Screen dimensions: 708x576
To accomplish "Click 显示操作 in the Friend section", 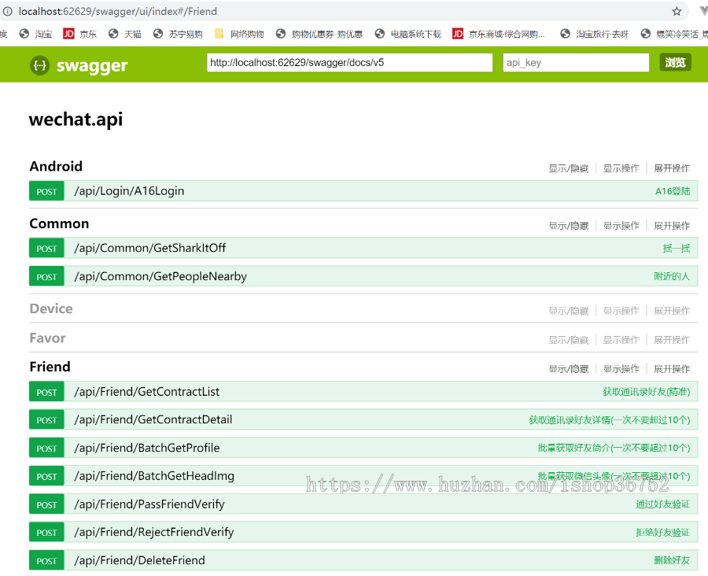I will click(x=621, y=369).
